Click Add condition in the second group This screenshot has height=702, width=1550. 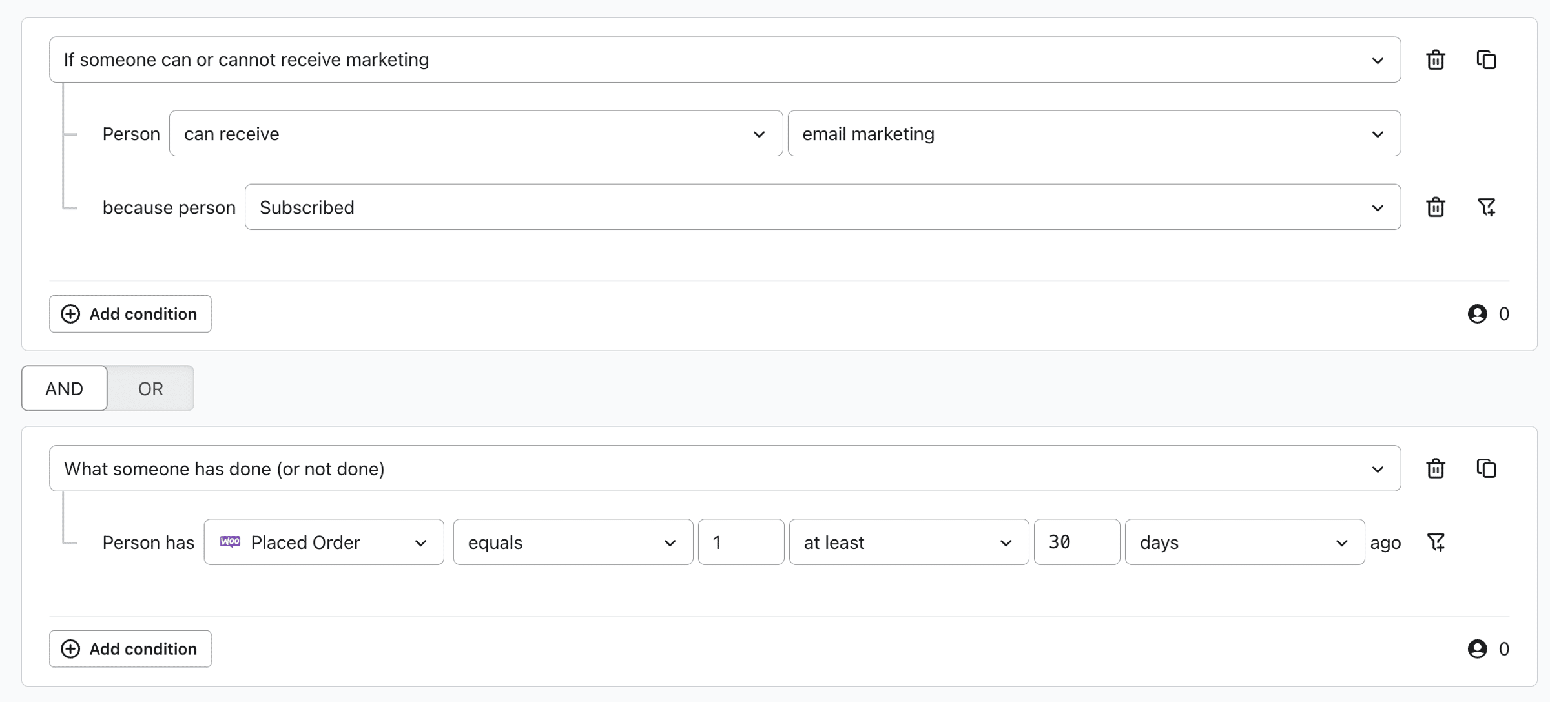pos(130,648)
